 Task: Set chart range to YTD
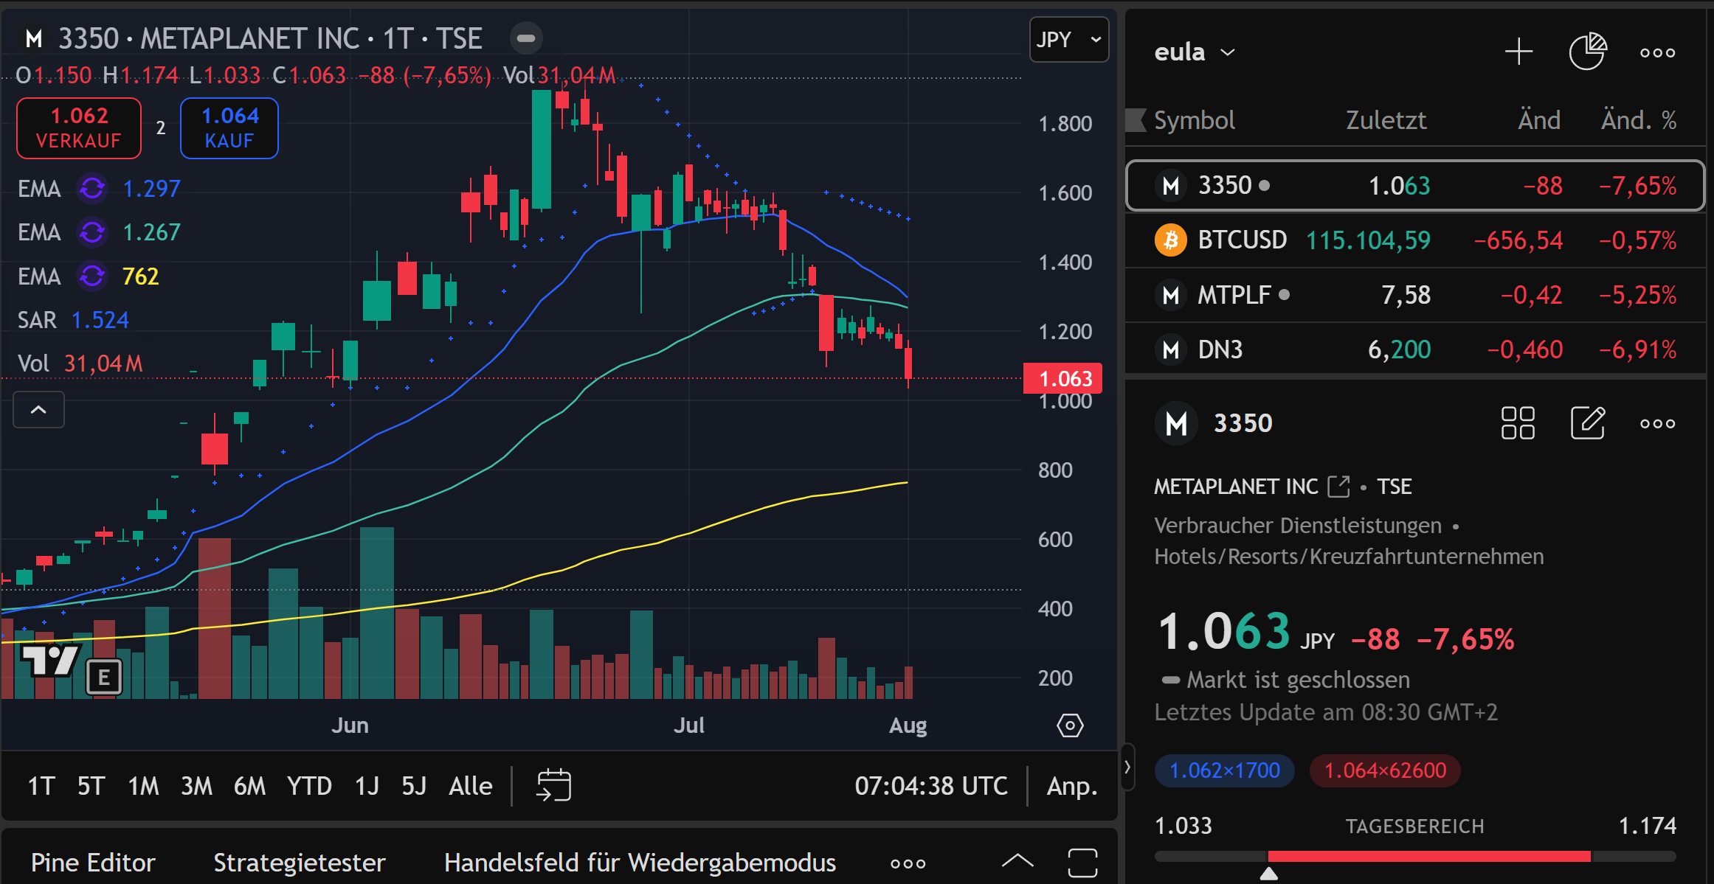309,787
